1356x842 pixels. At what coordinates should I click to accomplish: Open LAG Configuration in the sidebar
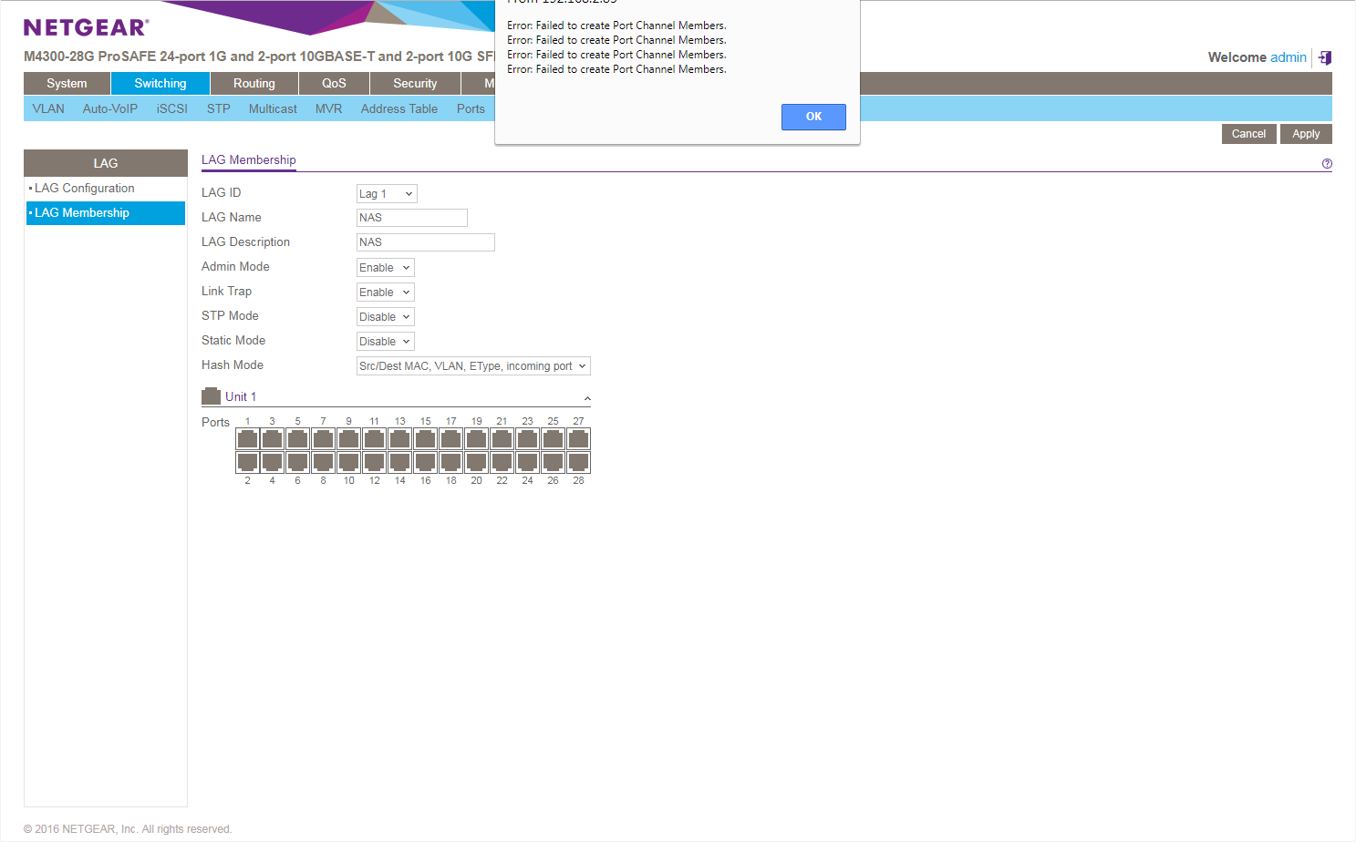tap(85, 189)
